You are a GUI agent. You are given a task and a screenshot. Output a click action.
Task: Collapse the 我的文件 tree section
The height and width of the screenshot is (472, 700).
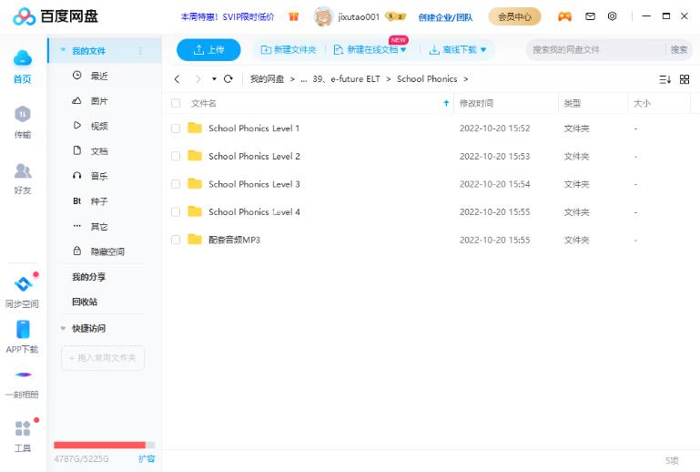point(63,50)
